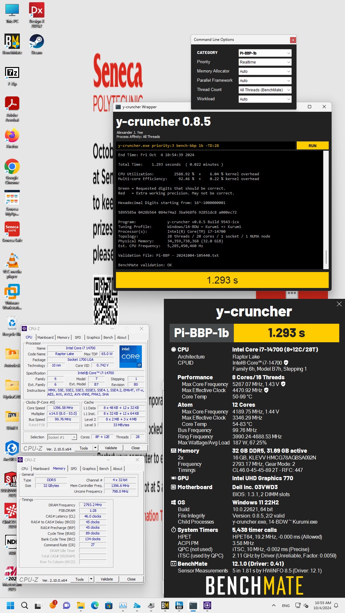Open the Tools dropdown arrow in the CPU-Z CPU window

95,448
